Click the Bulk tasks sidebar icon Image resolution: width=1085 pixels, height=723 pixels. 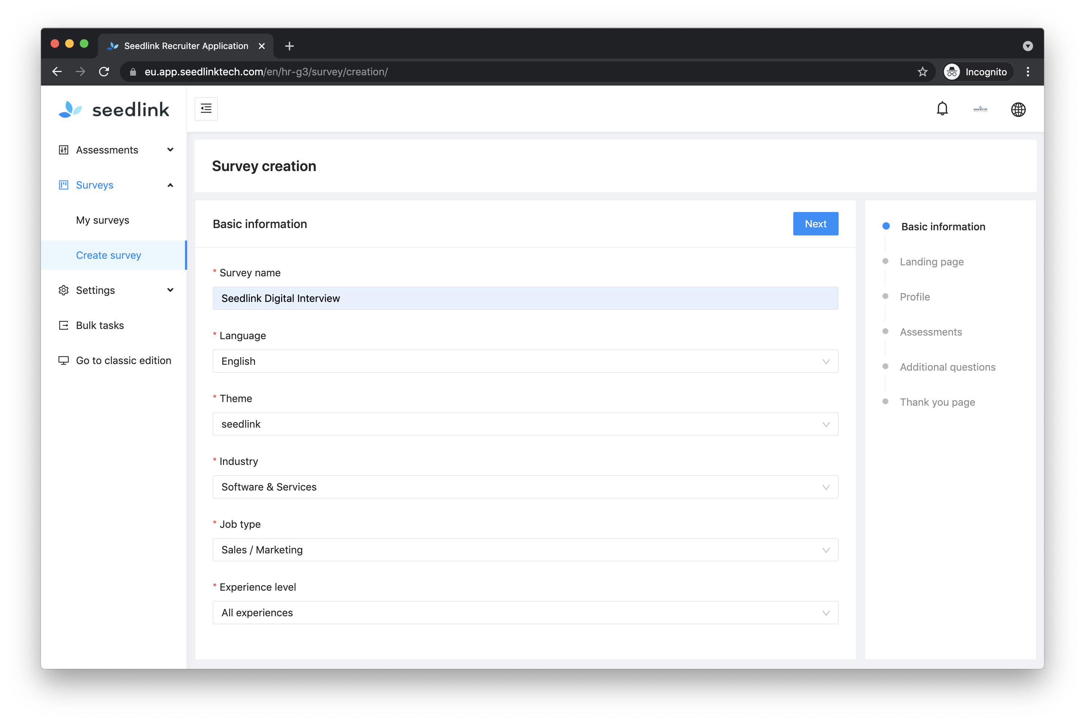[64, 325]
